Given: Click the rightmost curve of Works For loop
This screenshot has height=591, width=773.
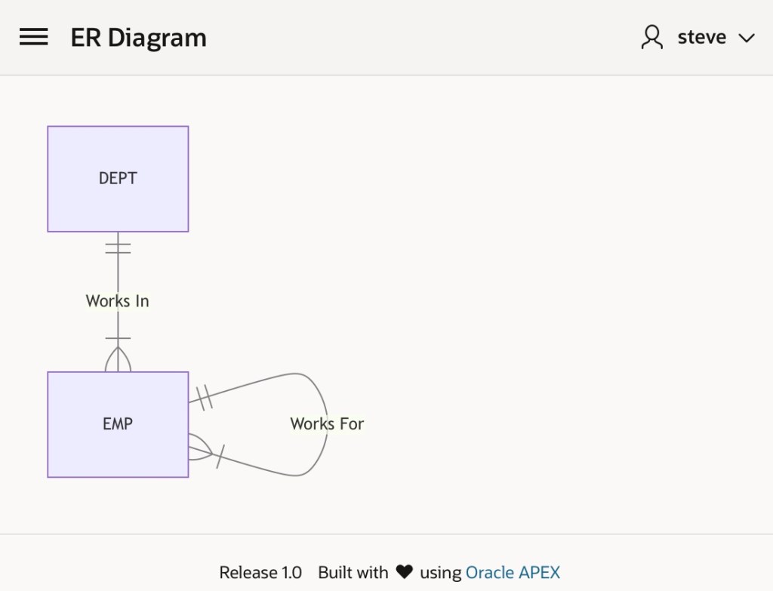Looking at the screenshot, I should [x=326, y=453].
